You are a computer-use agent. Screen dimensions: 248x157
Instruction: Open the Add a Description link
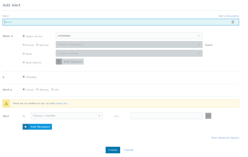pyautogui.click(x=229, y=16)
